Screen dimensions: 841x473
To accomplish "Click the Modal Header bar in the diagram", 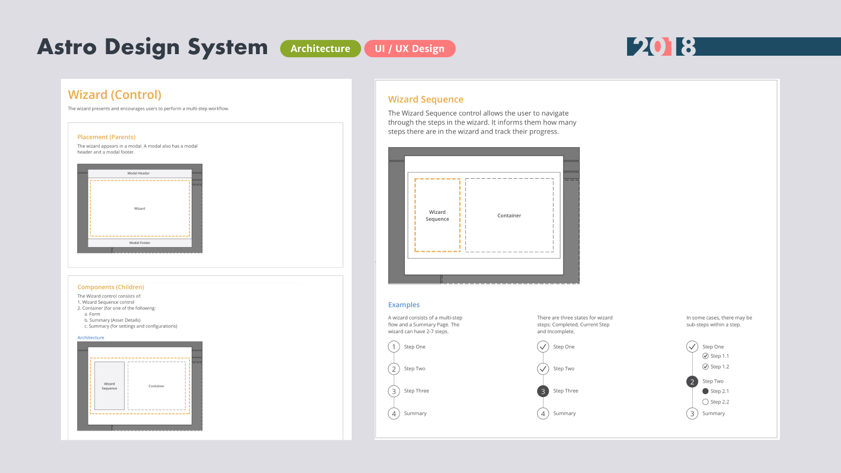I will [x=139, y=173].
